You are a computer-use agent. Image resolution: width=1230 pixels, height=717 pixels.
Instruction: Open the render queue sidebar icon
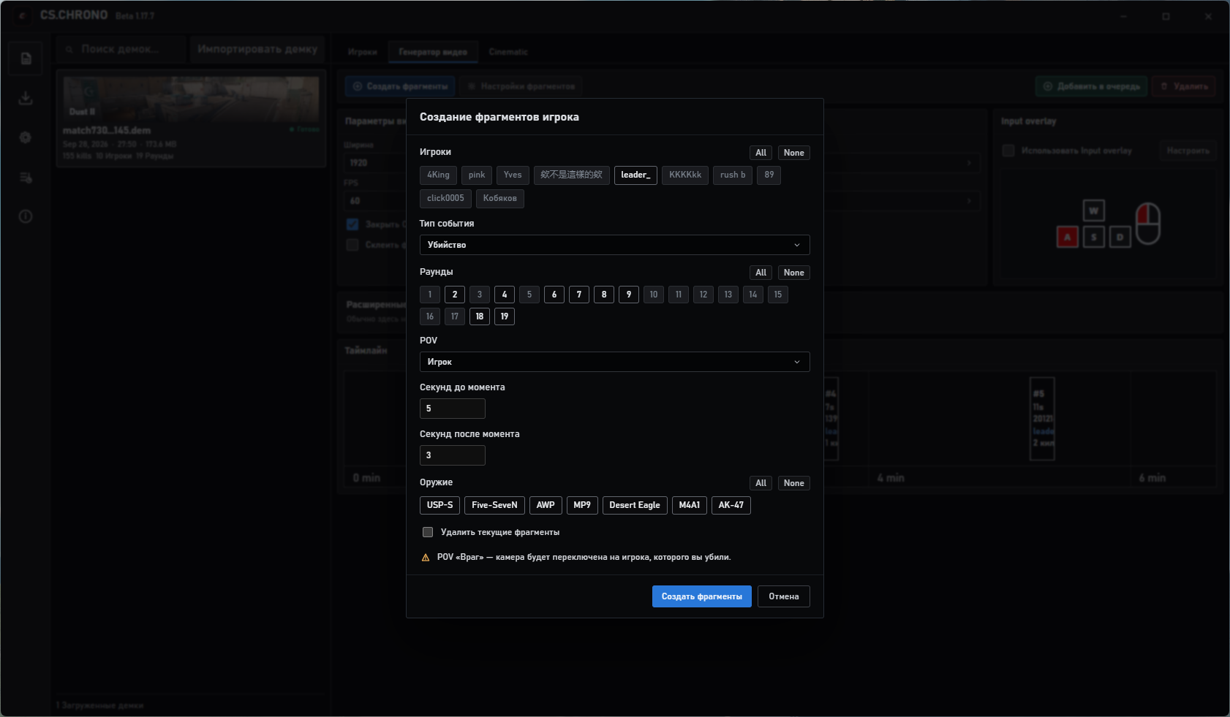26,178
